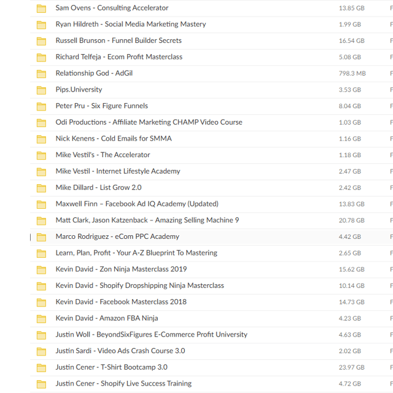The image size is (393, 393).
Task: Click the 10.14 GB size value
Action: pos(352,286)
